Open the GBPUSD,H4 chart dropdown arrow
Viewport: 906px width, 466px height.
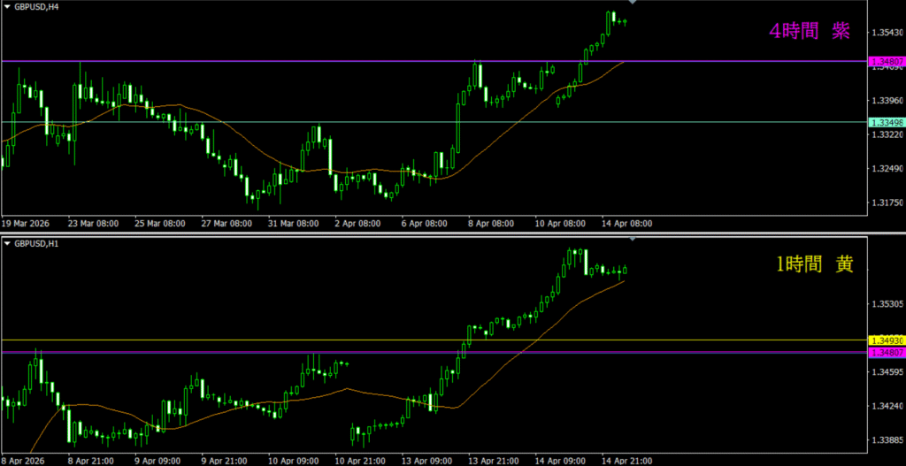pyautogui.click(x=7, y=5)
